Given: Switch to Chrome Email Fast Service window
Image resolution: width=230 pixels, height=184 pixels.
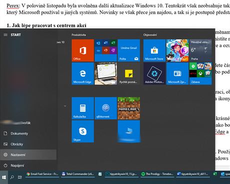Looking at the screenshot, I should 42,174.
